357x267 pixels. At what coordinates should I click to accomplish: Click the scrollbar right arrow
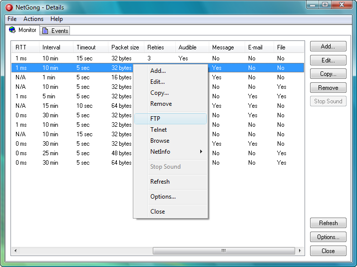[300, 251]
